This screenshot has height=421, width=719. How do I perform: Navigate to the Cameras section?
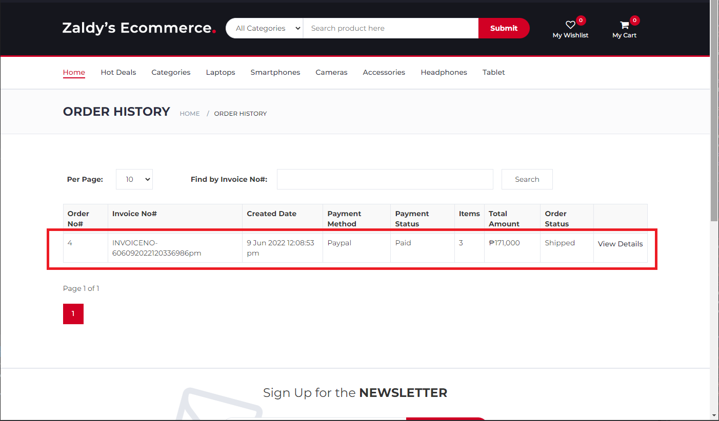331,72
